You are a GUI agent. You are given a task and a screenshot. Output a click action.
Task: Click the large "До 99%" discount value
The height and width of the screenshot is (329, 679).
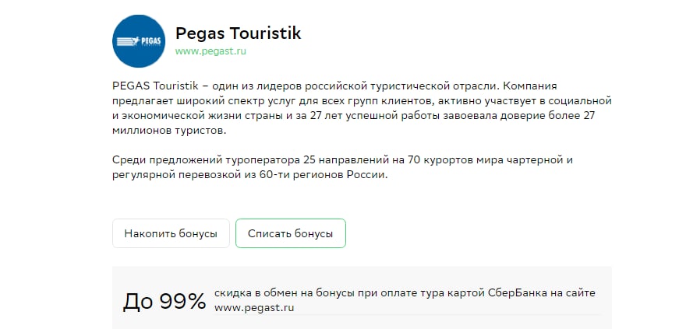point(164,301)
